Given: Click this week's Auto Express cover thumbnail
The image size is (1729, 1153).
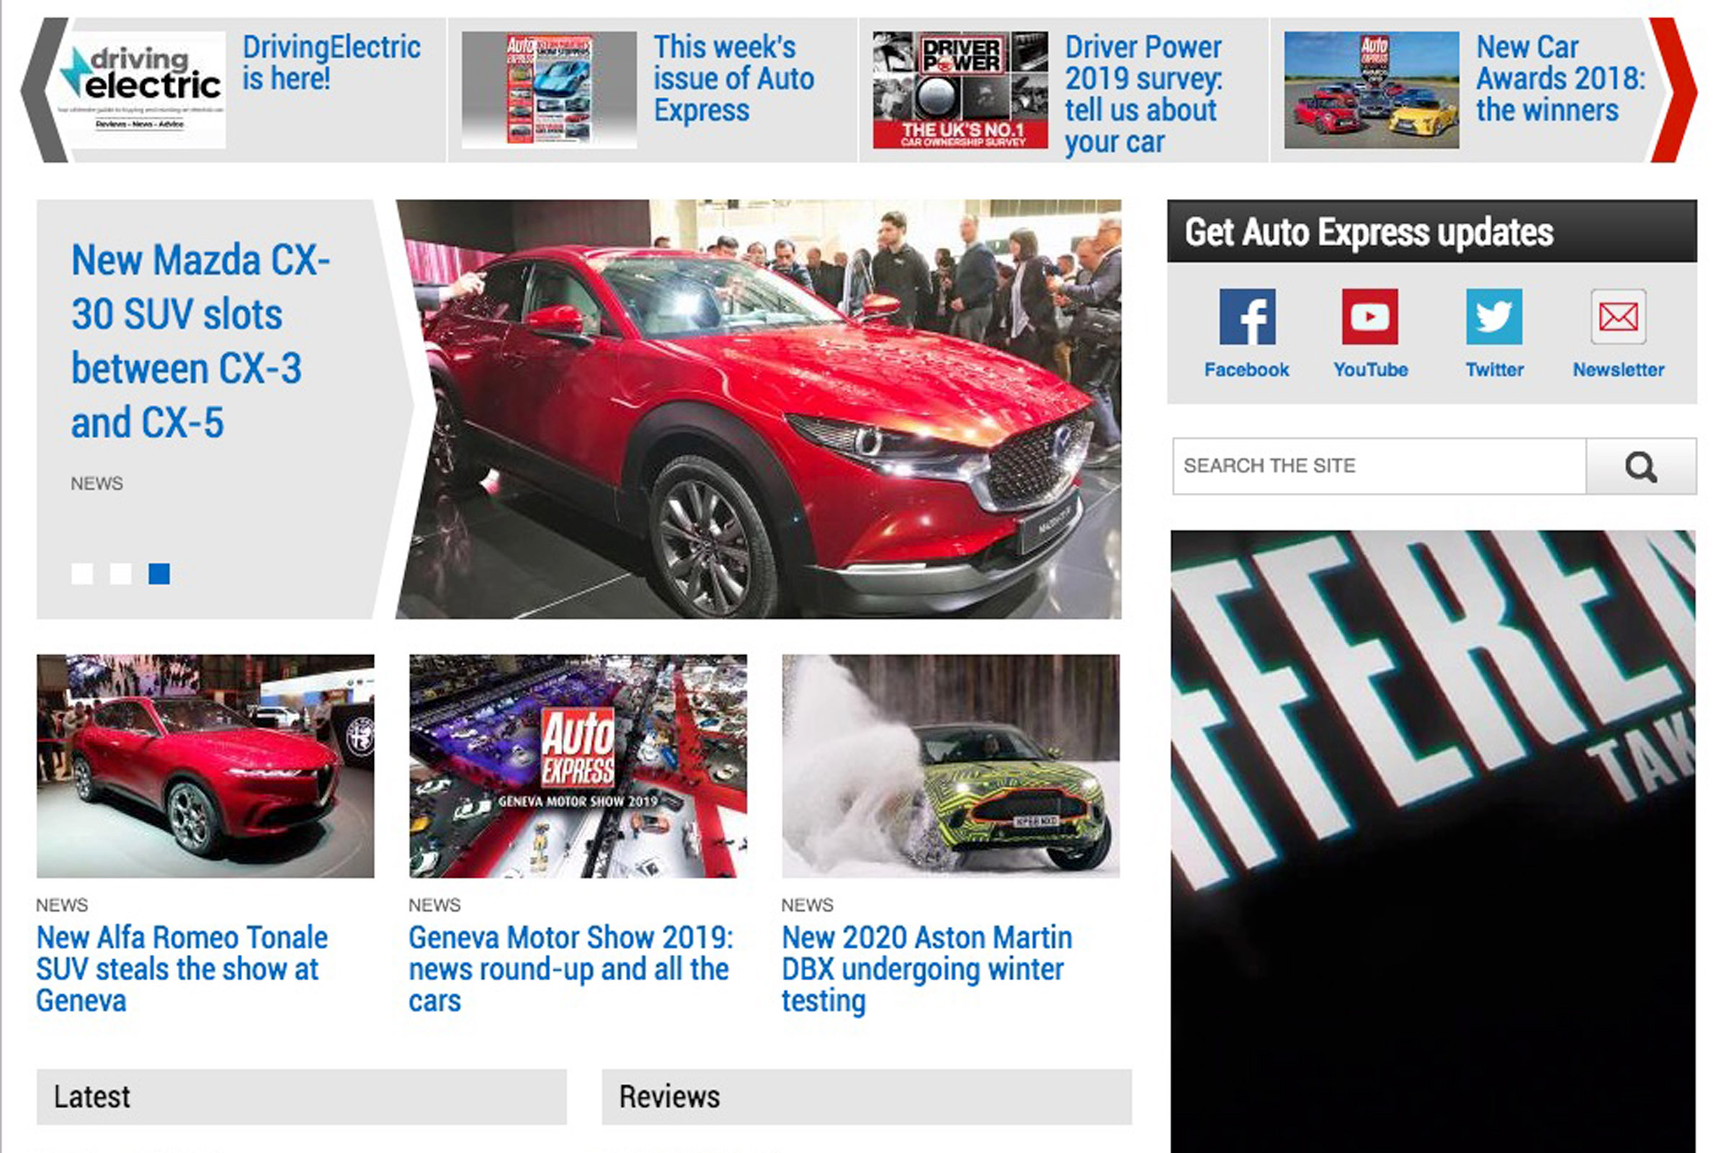Looking at the screenshot, I should (x=550, y=88).
